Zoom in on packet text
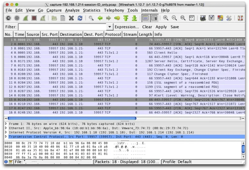Viewport: 249px width, 170px height. click(166, 18)
